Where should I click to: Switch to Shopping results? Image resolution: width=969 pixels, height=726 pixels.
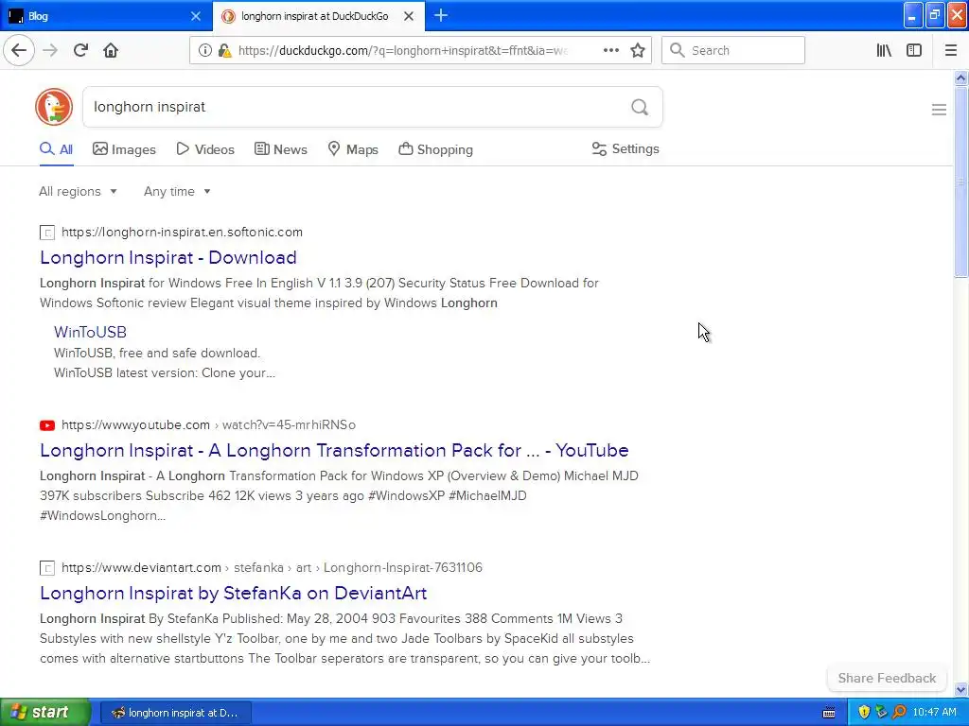[x=435, y=149]
